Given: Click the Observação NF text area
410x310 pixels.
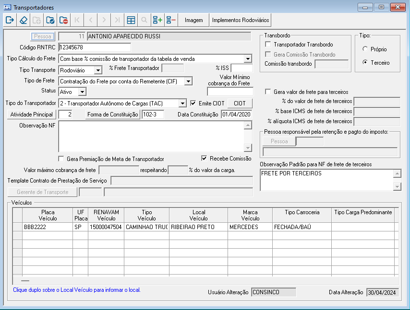Looking at the screenshot, I should coord(151,137).
